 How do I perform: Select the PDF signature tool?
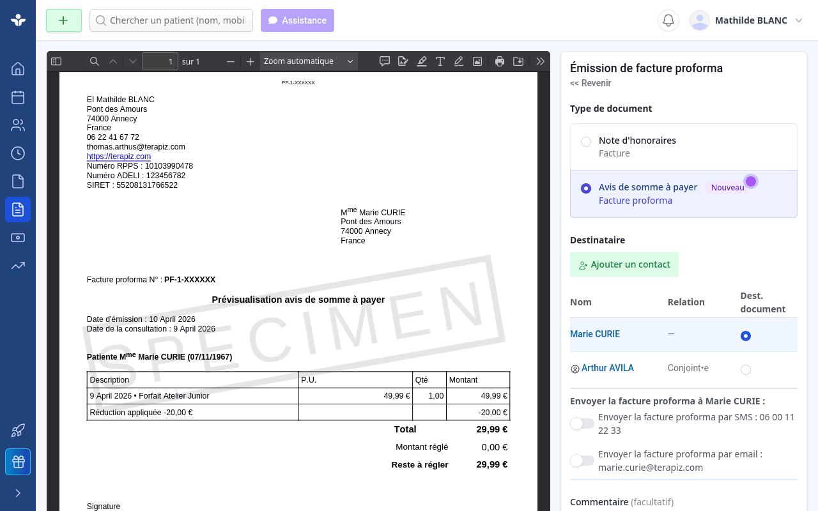403,61
